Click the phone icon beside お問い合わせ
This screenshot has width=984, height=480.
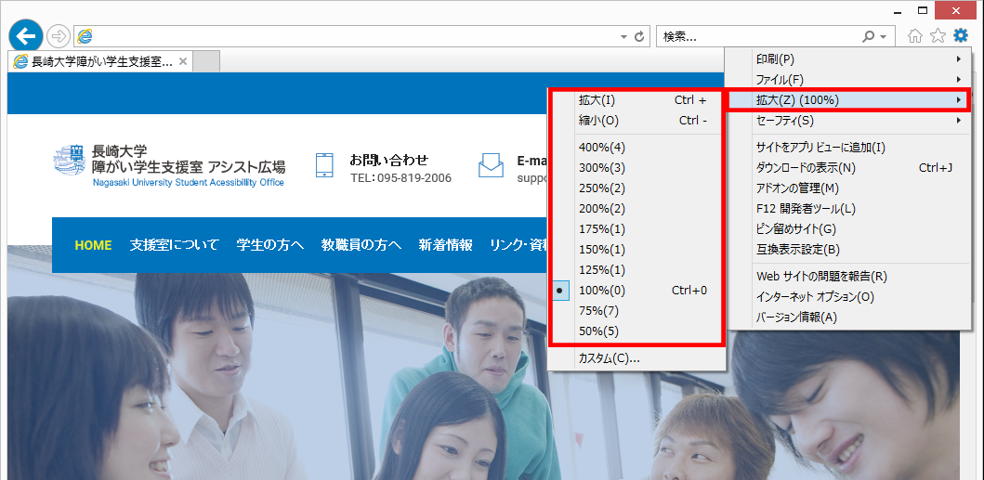[324, 165]
